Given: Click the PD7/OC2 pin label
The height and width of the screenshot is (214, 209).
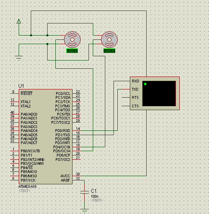Looking at the screenshot, I should coord(63,159).
